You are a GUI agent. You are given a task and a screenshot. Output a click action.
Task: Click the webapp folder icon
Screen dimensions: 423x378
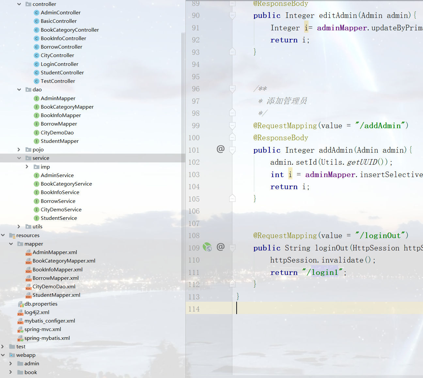tap(12, 355)
